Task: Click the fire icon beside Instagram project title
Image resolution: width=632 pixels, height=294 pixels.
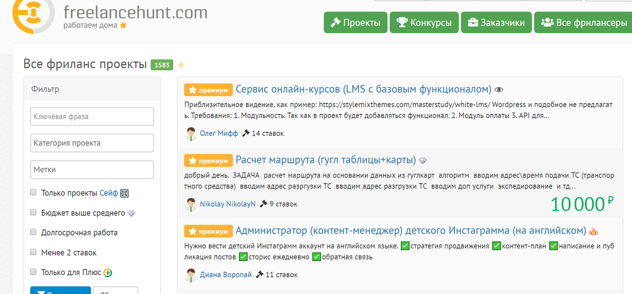Action: point(594,231)
